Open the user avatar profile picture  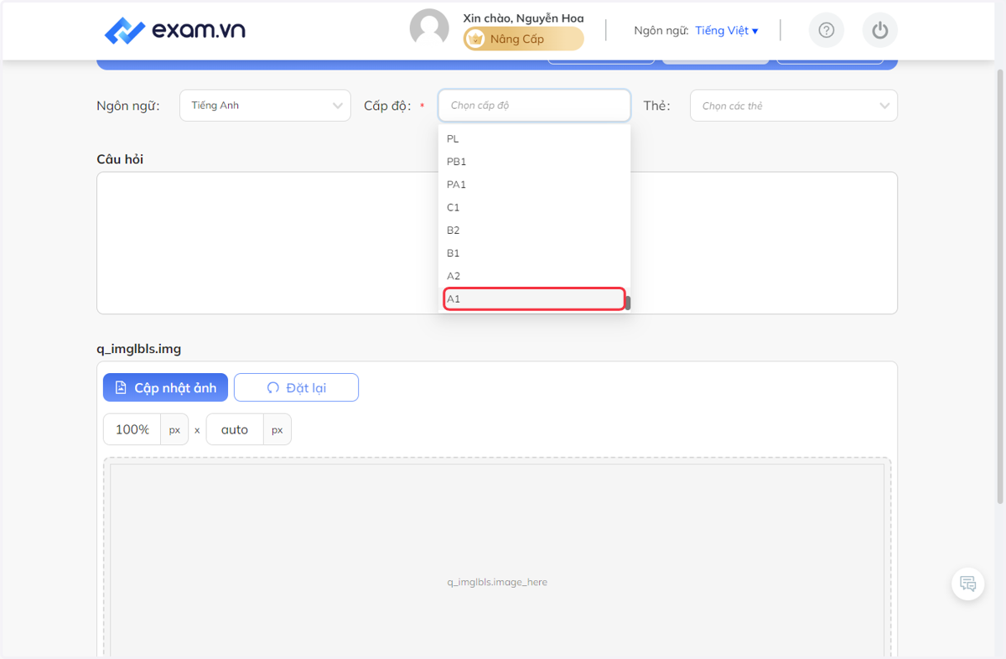click(x=429, y=29)
